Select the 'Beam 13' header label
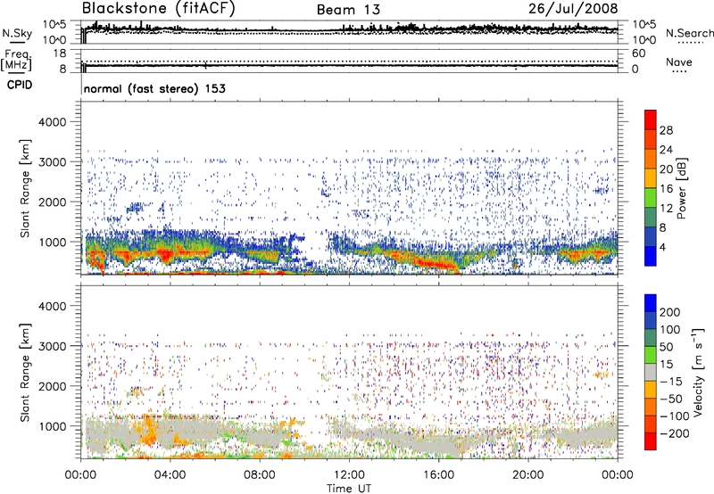714x494 pixels. tap(348, 10)
